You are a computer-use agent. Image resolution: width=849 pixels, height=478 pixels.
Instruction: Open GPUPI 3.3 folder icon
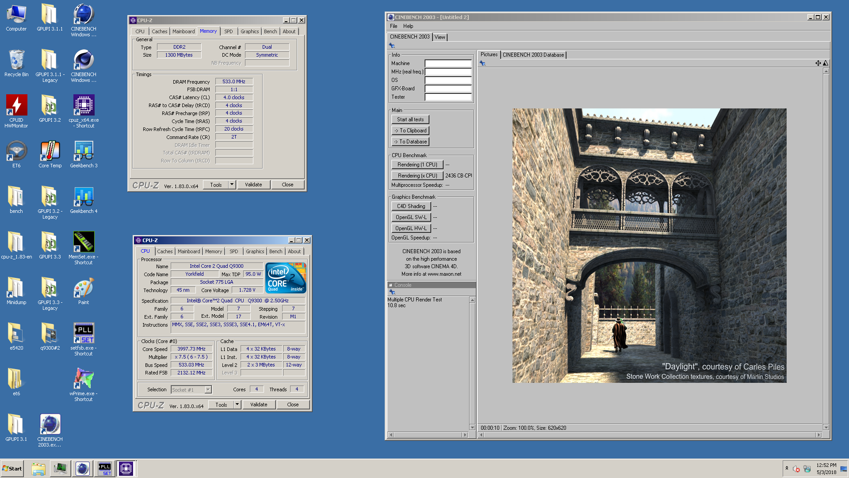[50, 246]
